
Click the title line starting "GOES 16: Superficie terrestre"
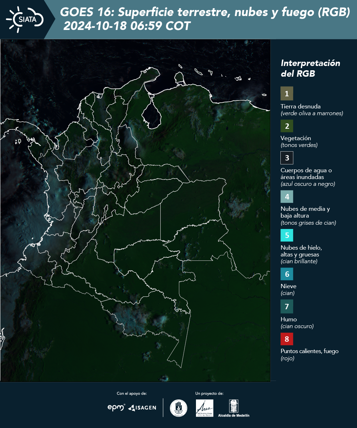tap(205, 12)
